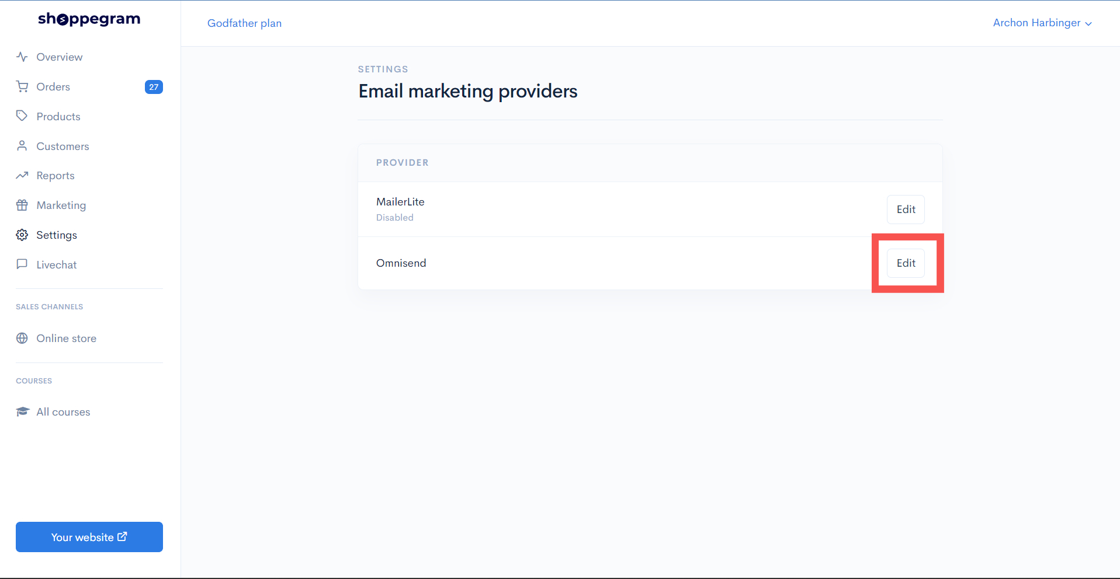The height and width of the screenshot is (579, 1120).
Task: Click the Orders shopping cart icon
Action: [22, 87]
